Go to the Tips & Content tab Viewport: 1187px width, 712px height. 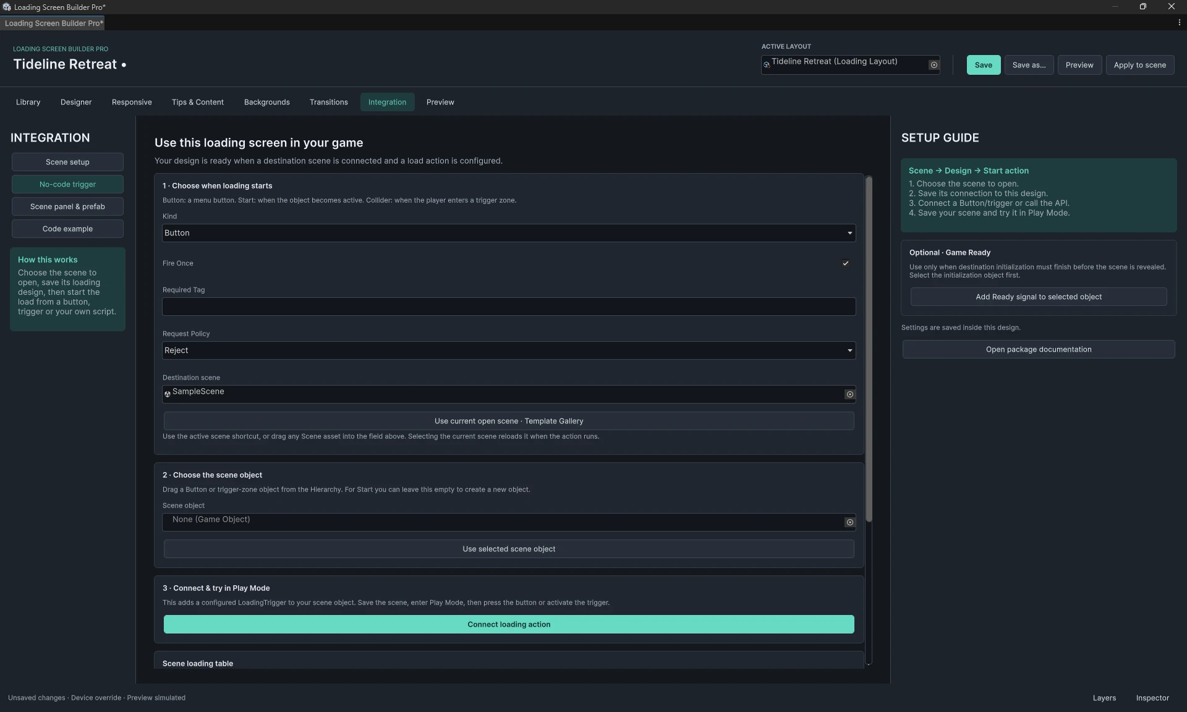pyautogui.click(x=198, y=102)
